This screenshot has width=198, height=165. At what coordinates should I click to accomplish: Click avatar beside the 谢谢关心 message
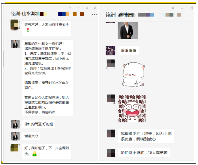[x=16, y=136]
